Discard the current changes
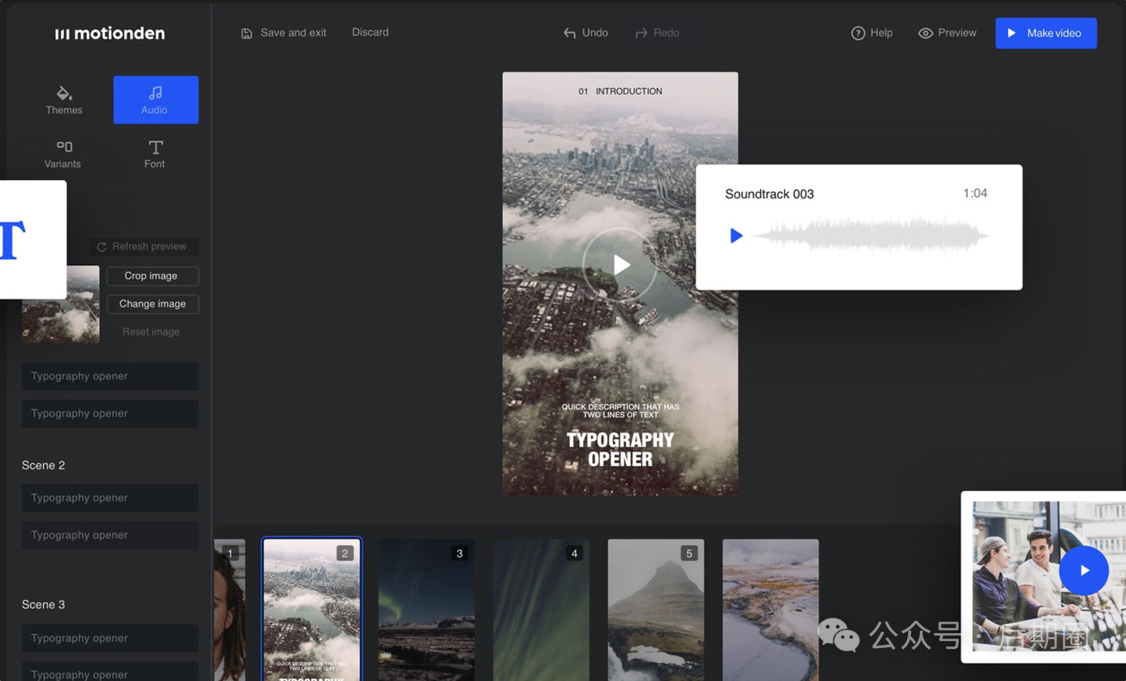The width and height of the screenshot is (1126, 681). coord(370,32)
